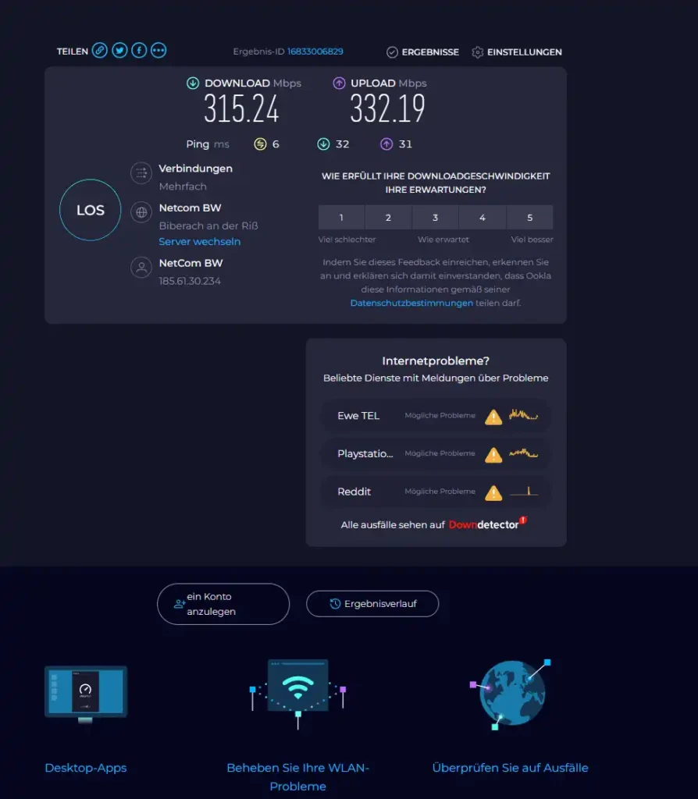
Task: Open Desktop-Apps link
Action: tap(86, 768)
